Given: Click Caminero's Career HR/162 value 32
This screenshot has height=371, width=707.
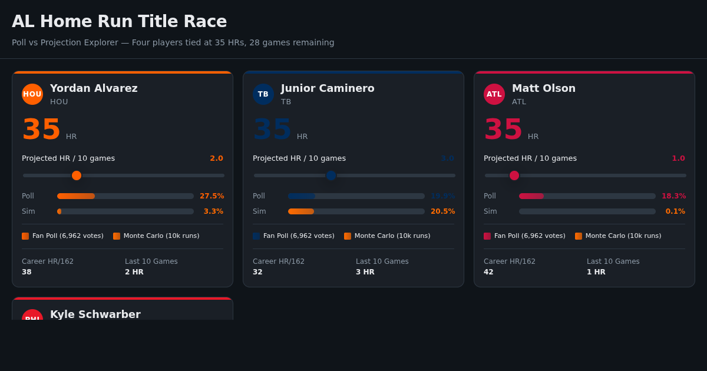Looking at the screenshot, I should (257, 272).
